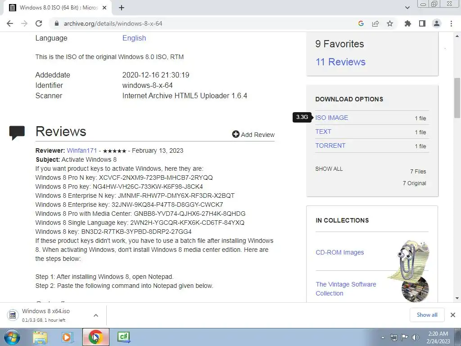Close the downloads bar
461x346 pixels.
(453, 315)
